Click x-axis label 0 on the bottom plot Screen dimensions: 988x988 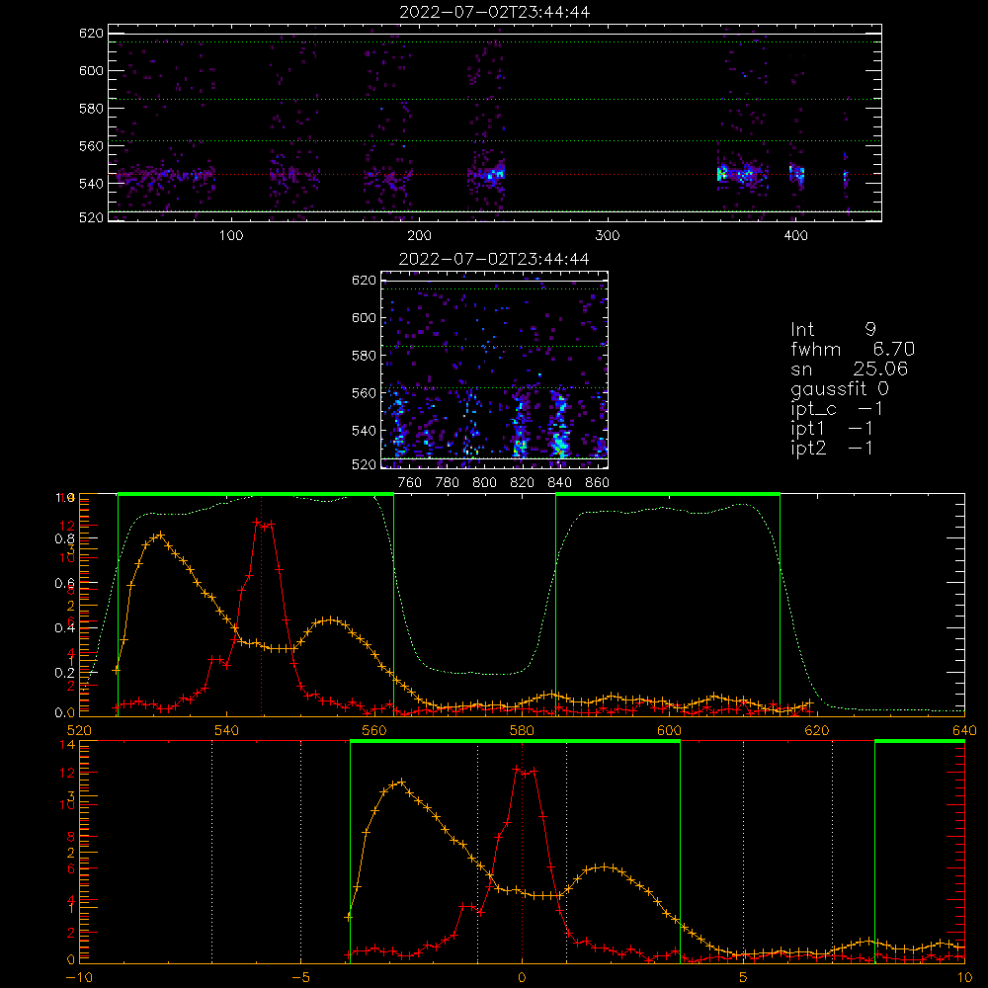pos(522,977)
